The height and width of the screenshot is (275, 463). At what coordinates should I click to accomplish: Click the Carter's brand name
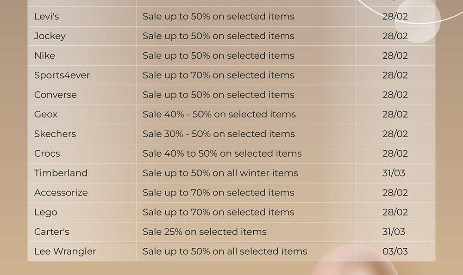point(52,232)
